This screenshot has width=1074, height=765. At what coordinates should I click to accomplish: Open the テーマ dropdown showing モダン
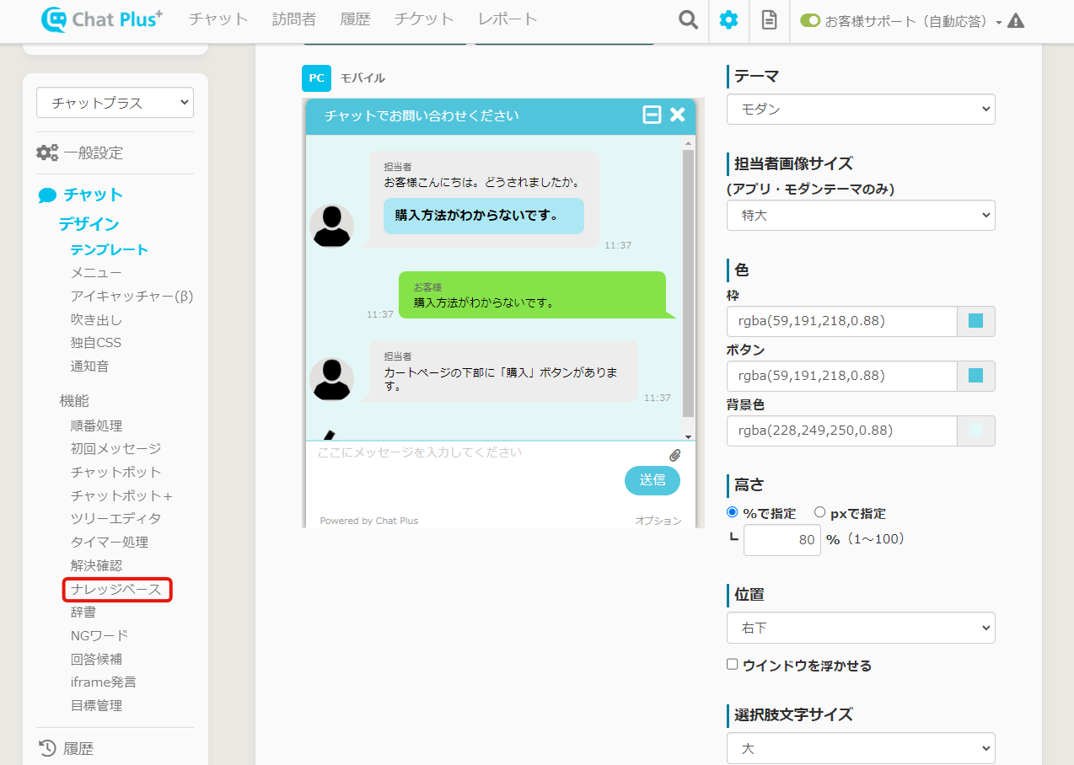pos(861,110)
